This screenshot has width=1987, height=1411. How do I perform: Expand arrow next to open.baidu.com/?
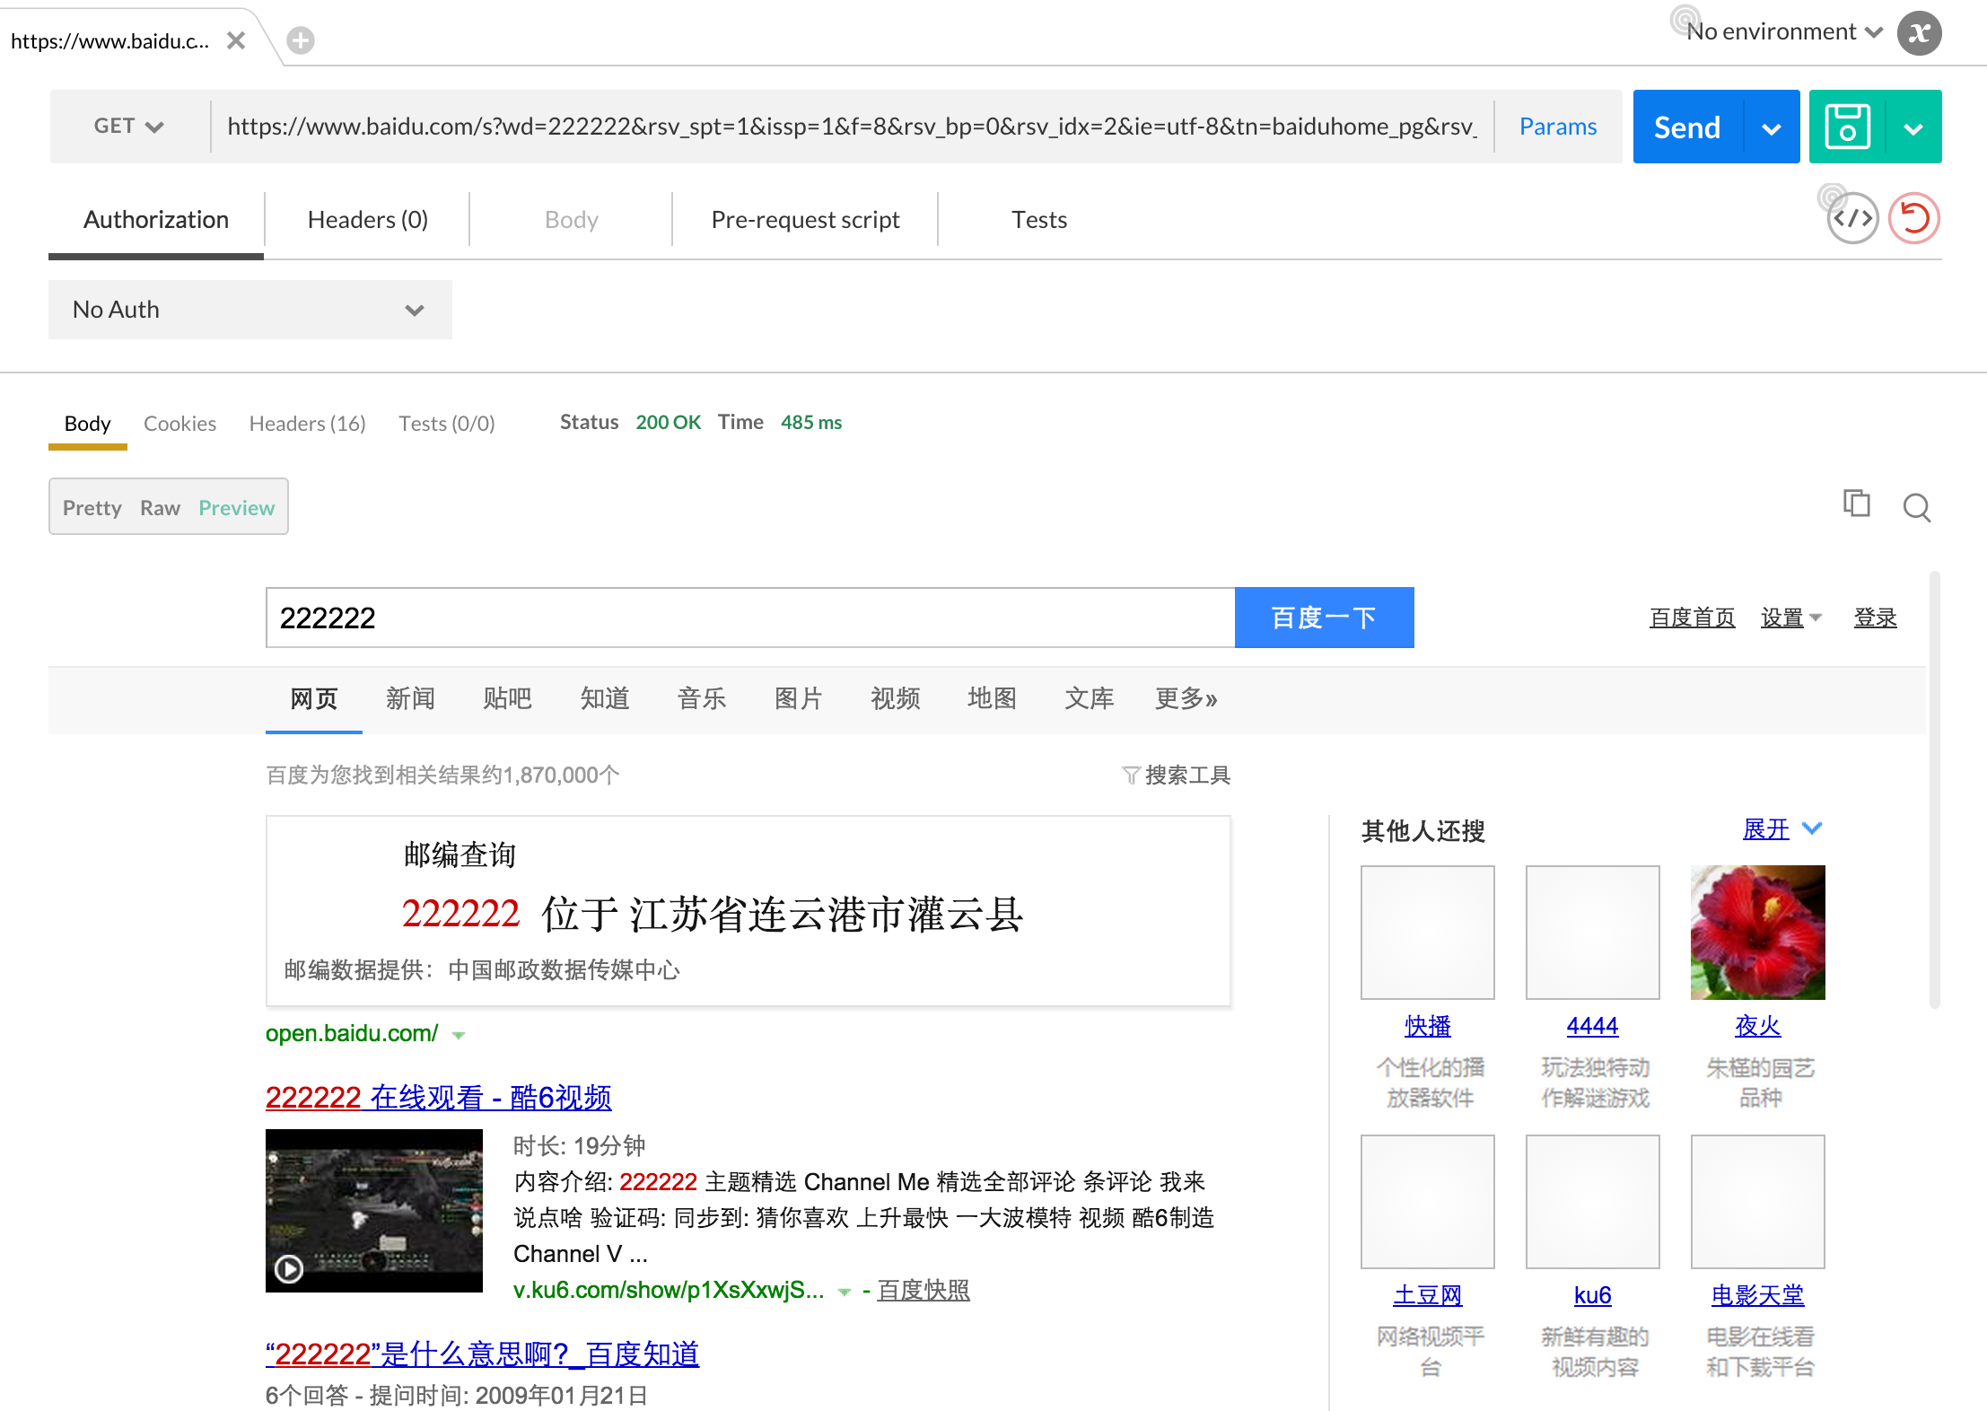tap(459, 1035)
